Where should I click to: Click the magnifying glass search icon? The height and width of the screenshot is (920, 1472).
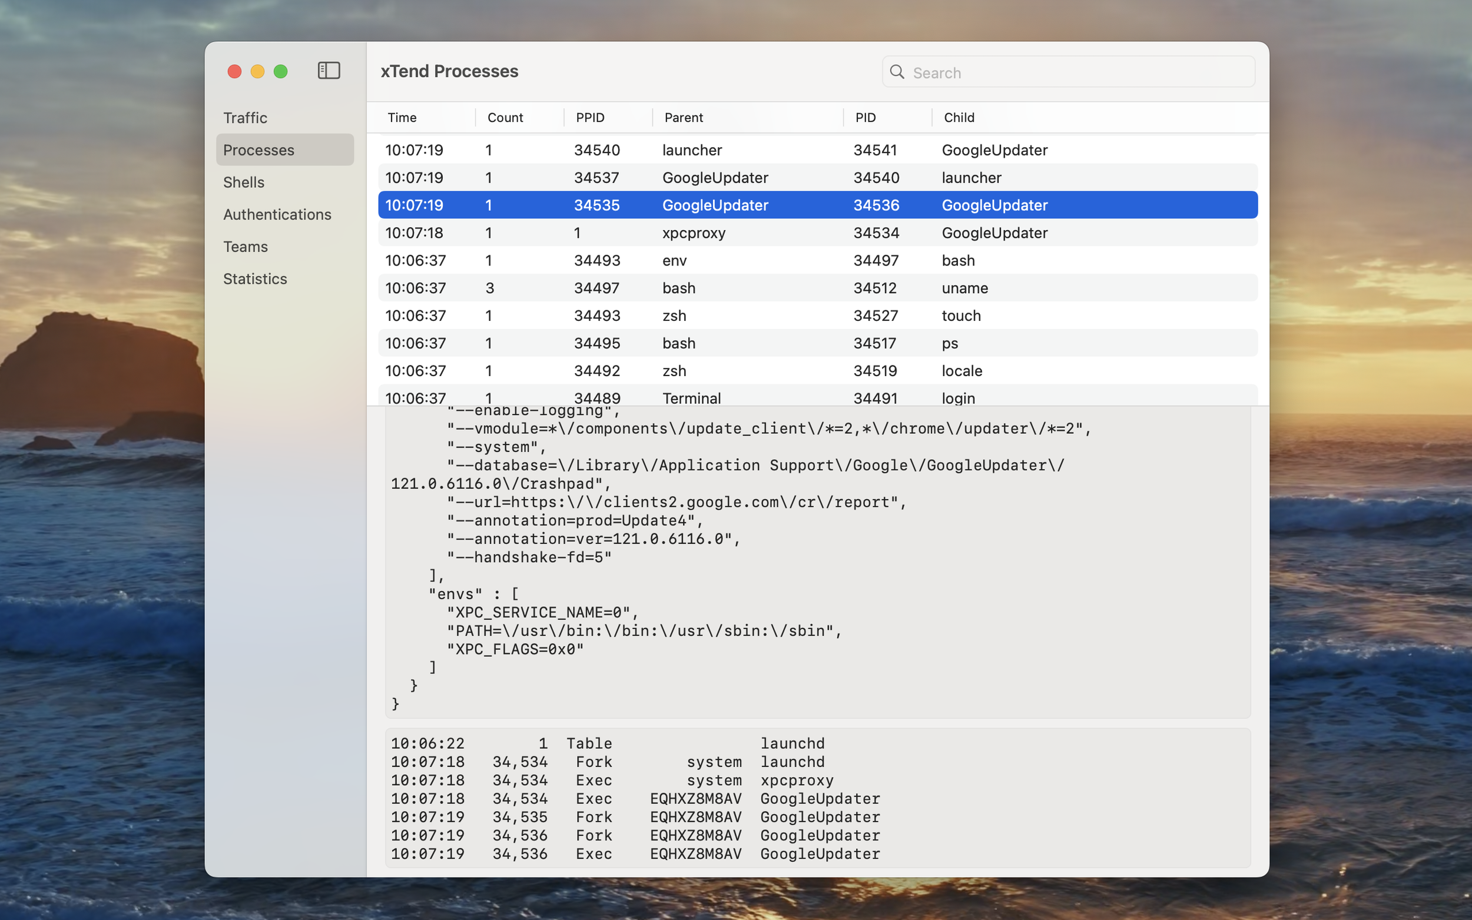pos(896,72)
